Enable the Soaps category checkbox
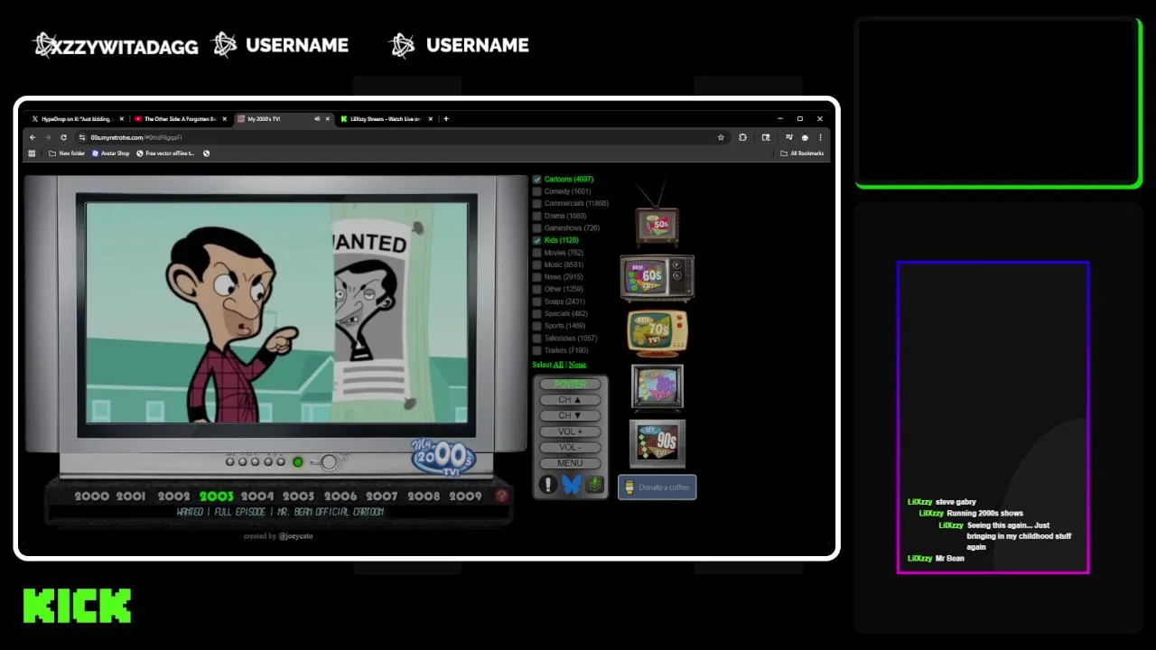Image resolution: width=1156 pixels, height=650 pixels. coord(536,302)
